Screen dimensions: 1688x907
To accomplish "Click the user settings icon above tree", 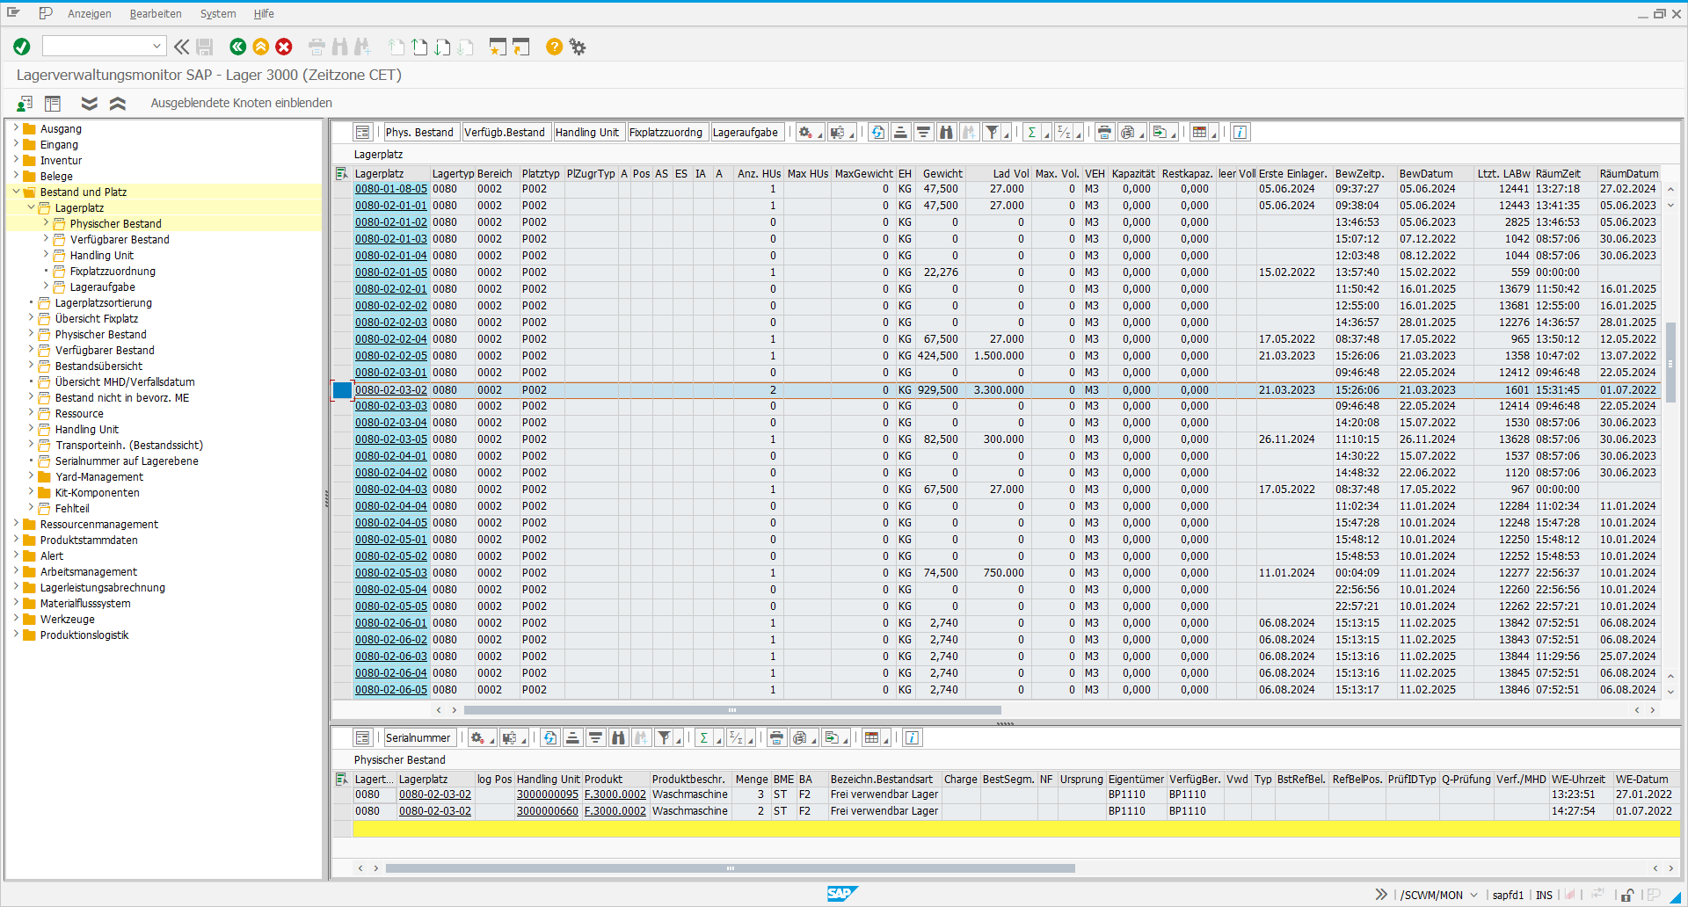I will click(x=25, y=103).
